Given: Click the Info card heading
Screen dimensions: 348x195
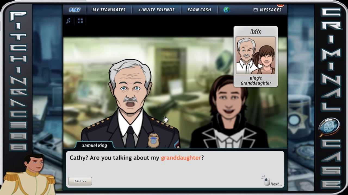Looking at the screenshot, I should [x=256, y=32].
